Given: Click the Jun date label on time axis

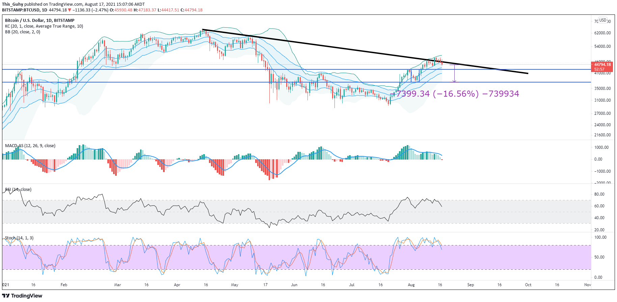Looking at the screenshot, I should 294,285.
